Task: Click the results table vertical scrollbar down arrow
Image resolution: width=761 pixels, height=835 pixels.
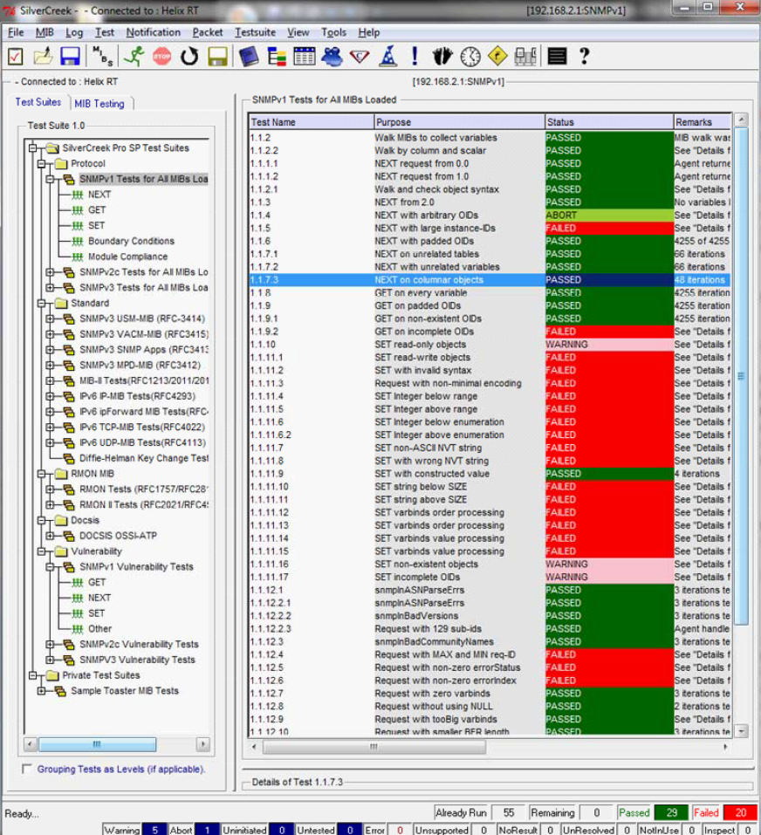Action: 741,730
